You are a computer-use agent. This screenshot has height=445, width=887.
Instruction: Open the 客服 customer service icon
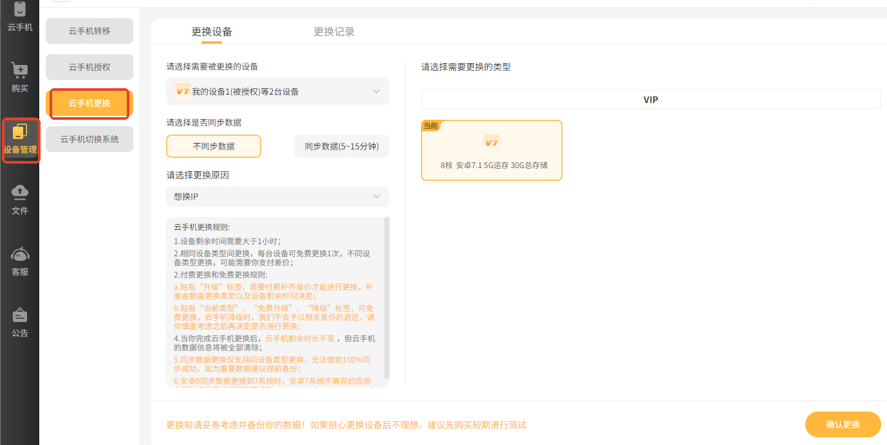tap(20, 254)
